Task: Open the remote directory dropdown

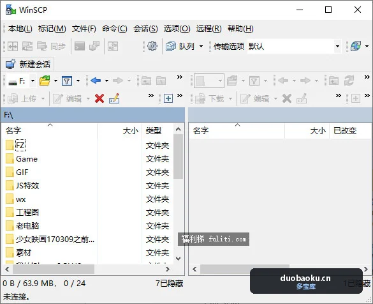Action: (209, 80)
